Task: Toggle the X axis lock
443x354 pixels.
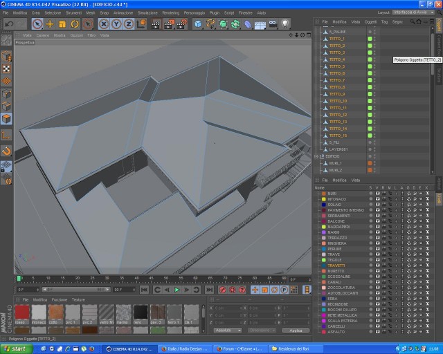Action: pos(104,24)
